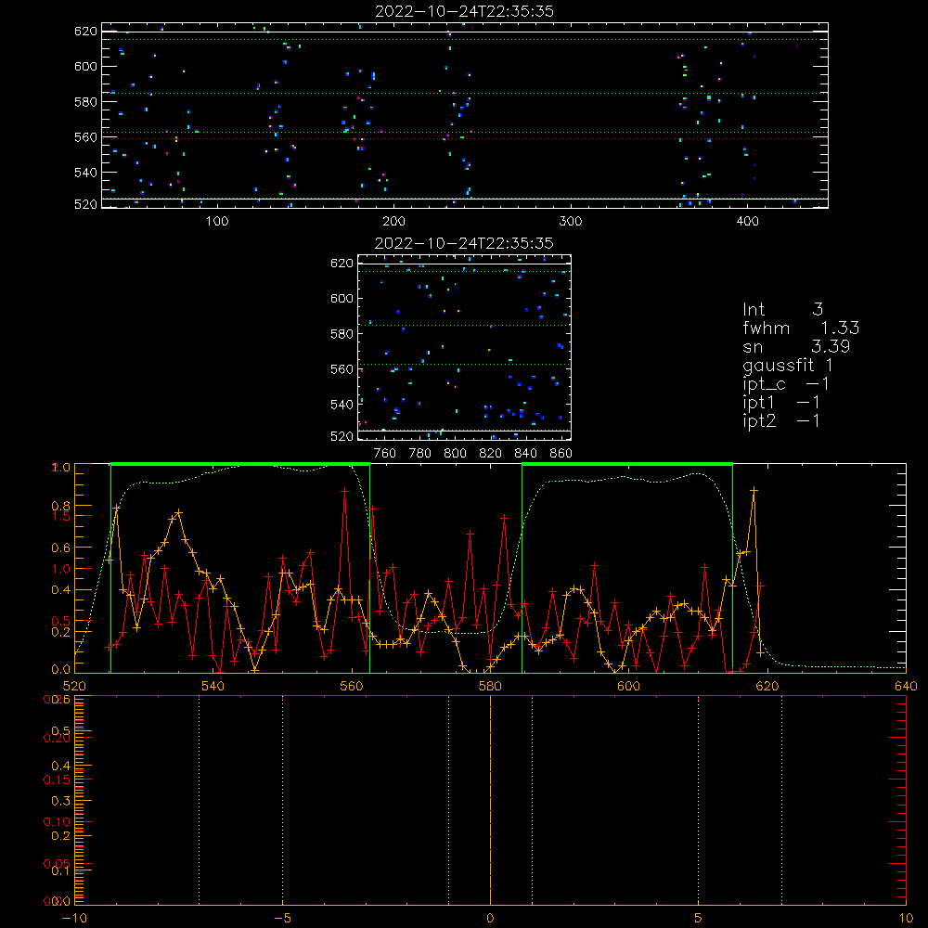Click x-axis label 780 in middle panel

tap(420, 454)
